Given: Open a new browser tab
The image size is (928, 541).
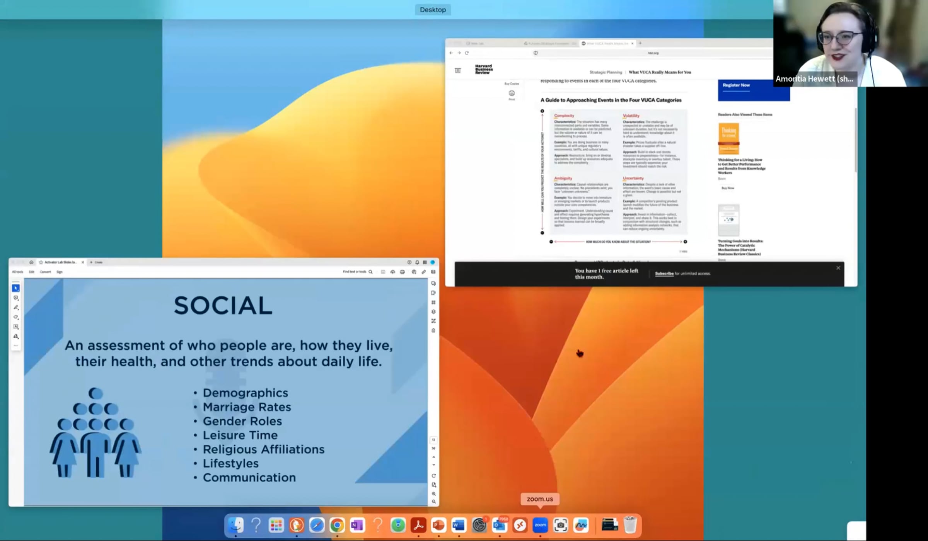Looking at the screenshot, I should tap(640, 43).
